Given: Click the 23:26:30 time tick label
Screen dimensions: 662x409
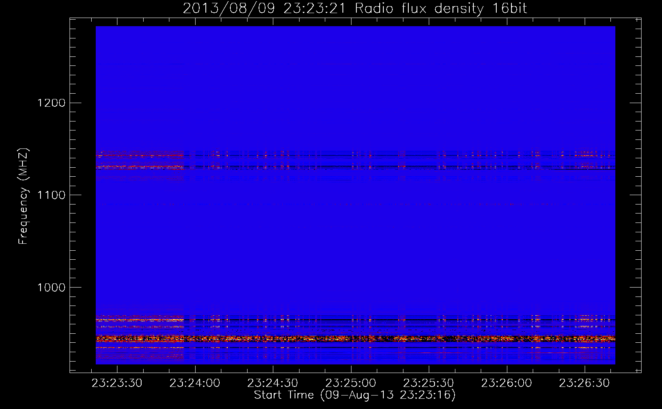Looking at the screenshot, I should tap(585, 383).
